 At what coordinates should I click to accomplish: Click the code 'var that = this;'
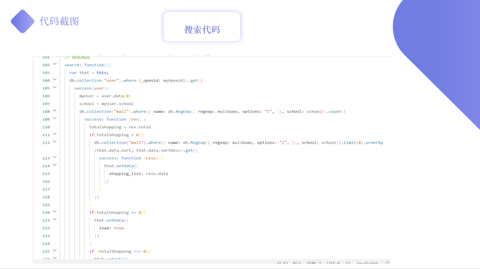pyautogui.click(x=89, y=73)
